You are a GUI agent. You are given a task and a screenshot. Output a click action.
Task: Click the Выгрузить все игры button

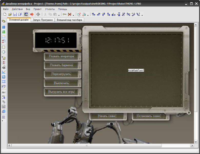pos(62,92)
